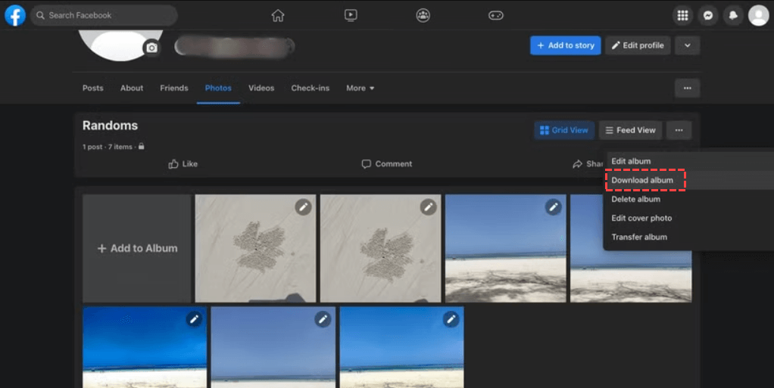Expand the chevron next to Edit profile

[687, 45]
